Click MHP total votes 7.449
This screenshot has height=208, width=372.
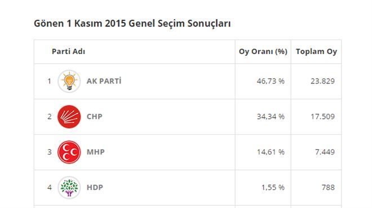click(325, 152)
